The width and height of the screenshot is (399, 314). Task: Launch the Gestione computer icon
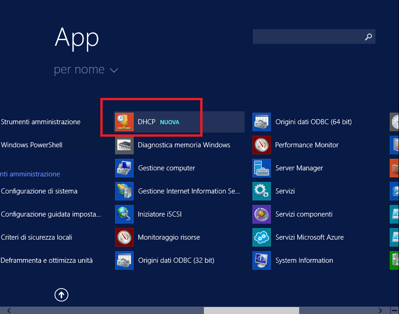point(124,168)
